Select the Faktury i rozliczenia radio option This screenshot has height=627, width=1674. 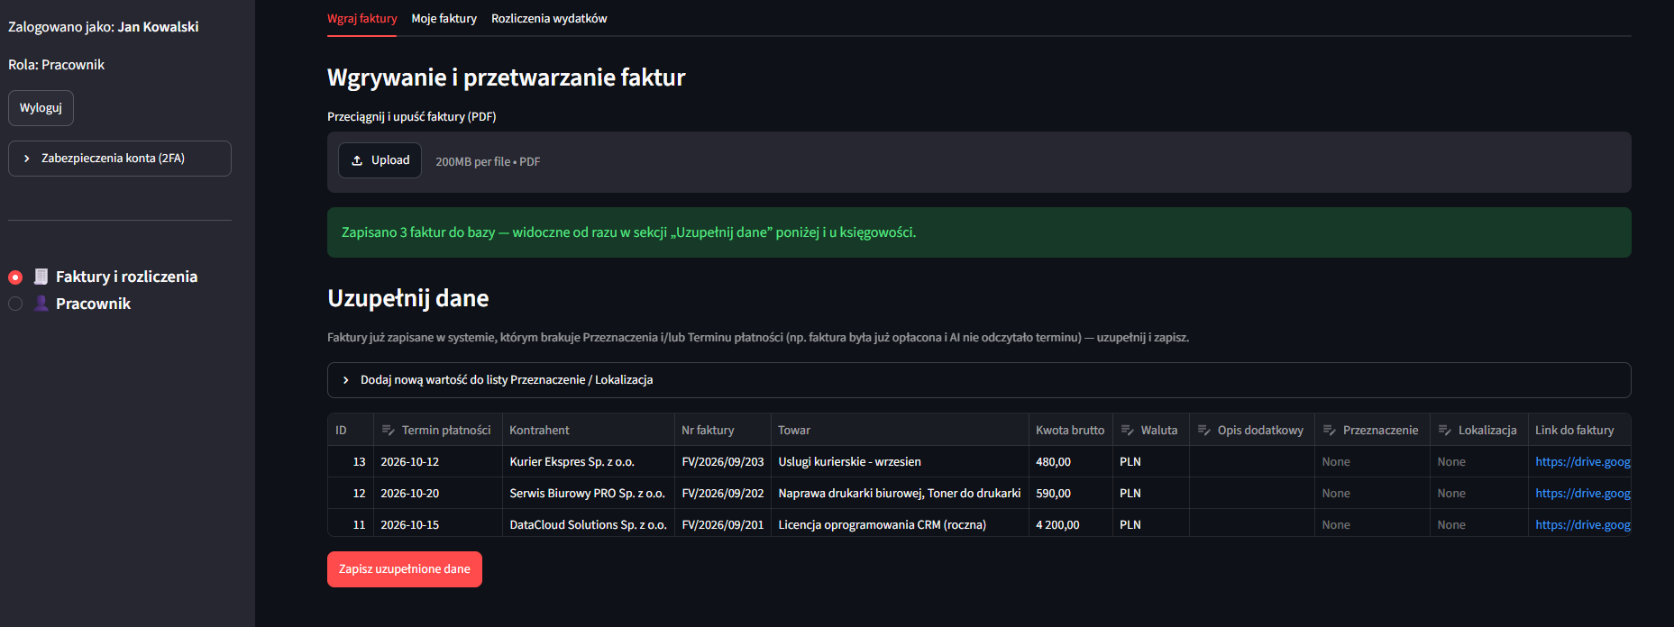[15, 277]
